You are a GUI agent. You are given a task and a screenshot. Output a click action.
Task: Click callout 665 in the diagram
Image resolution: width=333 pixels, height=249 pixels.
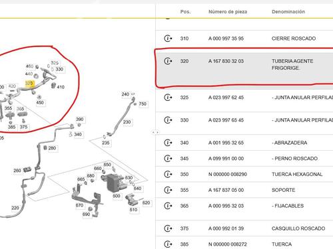point(81,179)
